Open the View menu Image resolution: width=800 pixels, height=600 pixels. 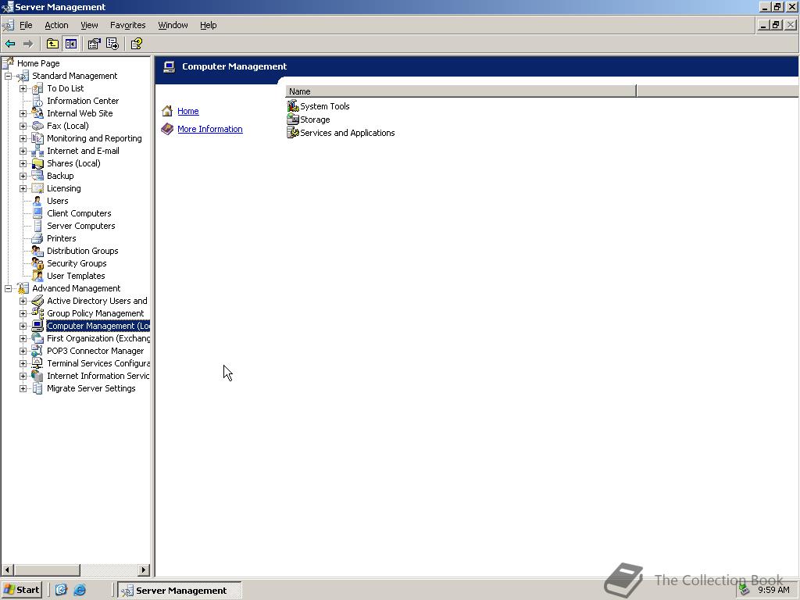(x=89, y=25)
